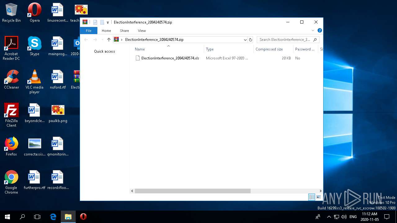Viewport: 397px width, 223px height.
Task: Sort by Type column header
Action: [229, 49]
